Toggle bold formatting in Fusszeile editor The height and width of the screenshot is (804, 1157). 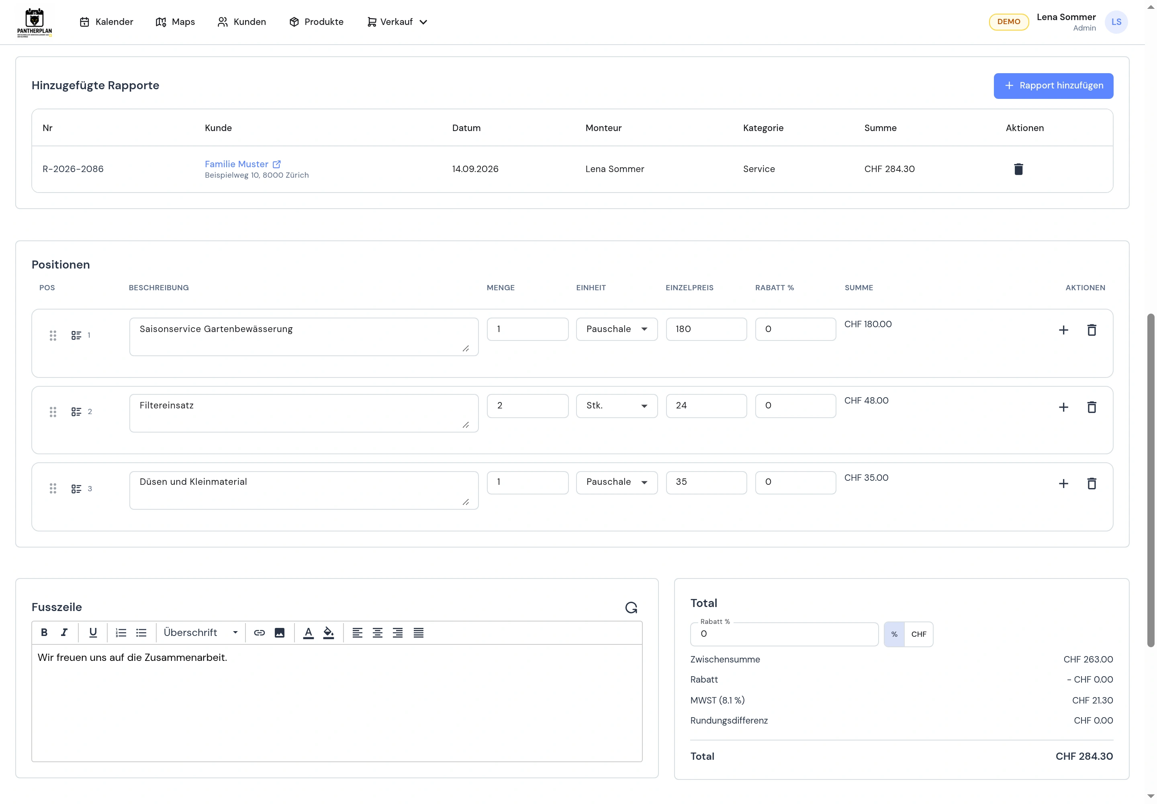pos(44,633)
